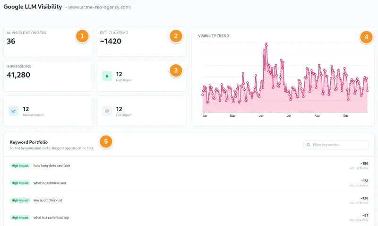Click the www.acme-seo-agency.com domain text
Screen dimensions: 378x226
point(99,7)
